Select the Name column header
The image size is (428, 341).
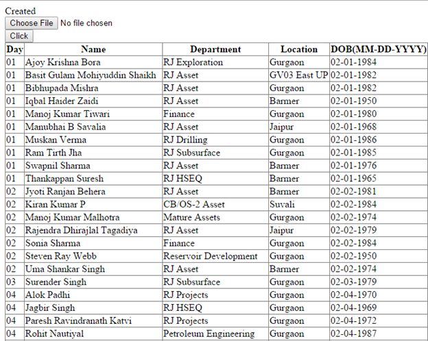click(x=93, y=49)
